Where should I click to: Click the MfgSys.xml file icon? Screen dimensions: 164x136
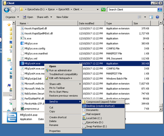tap(22, 58)
